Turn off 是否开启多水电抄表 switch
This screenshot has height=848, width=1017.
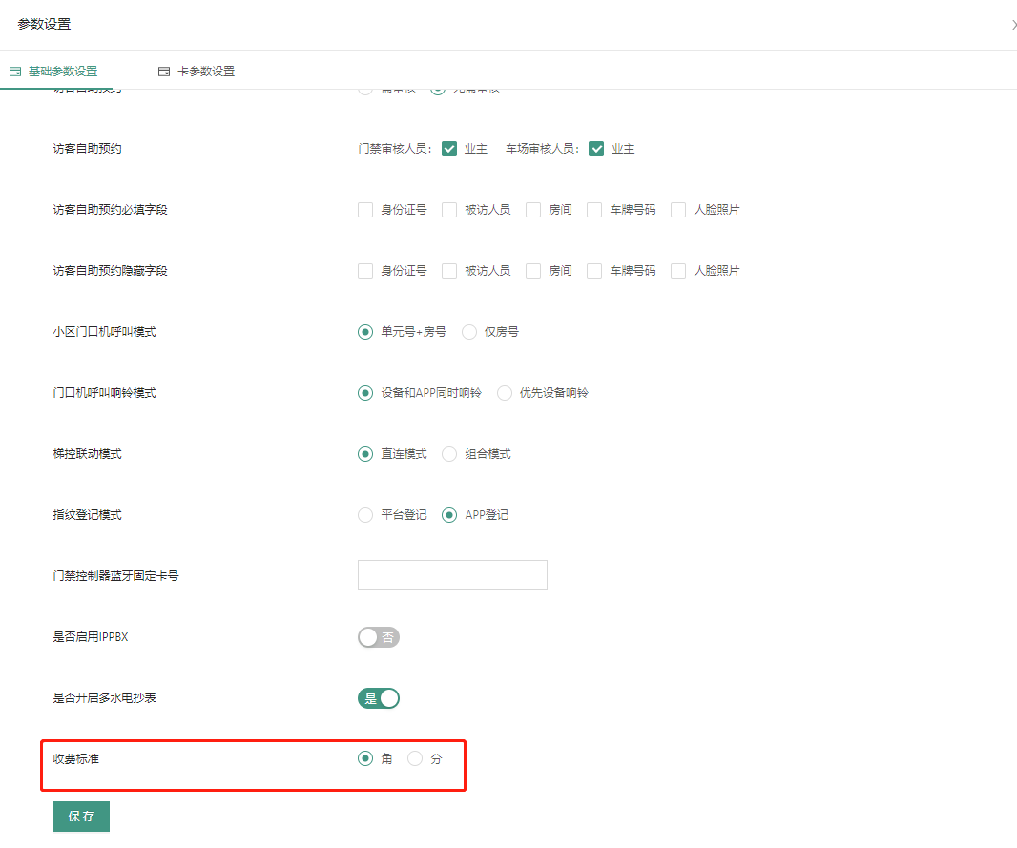tap(379, 698)
